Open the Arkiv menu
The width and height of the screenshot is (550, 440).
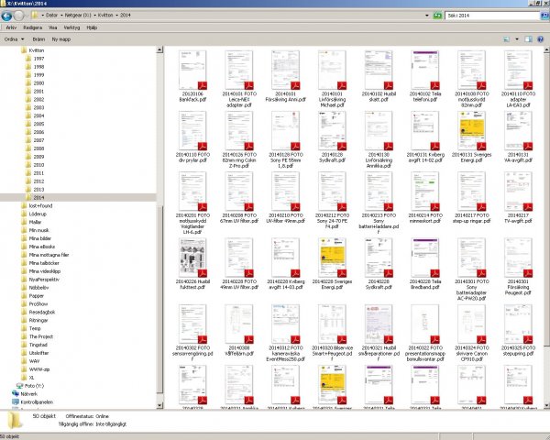(10, 28)
